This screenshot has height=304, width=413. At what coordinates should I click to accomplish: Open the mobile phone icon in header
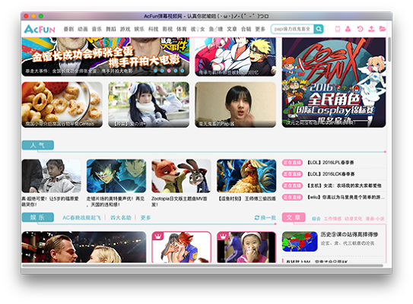pos(338,29)
